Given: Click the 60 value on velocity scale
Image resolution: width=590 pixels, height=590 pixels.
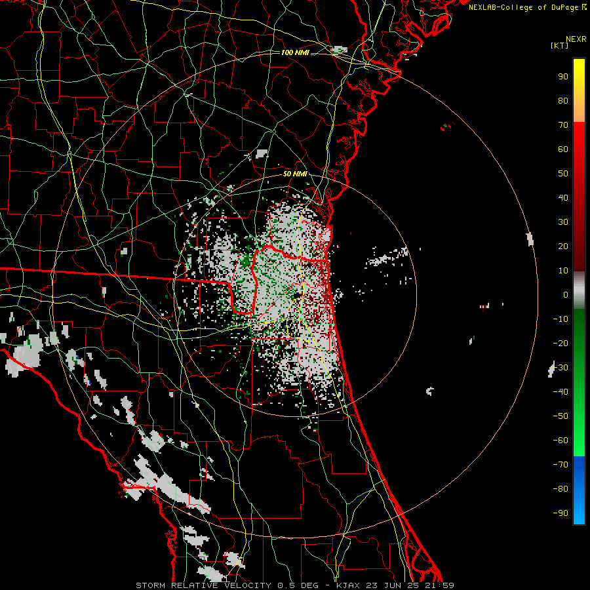Looking at the screenshot, I should click(563, 149).
